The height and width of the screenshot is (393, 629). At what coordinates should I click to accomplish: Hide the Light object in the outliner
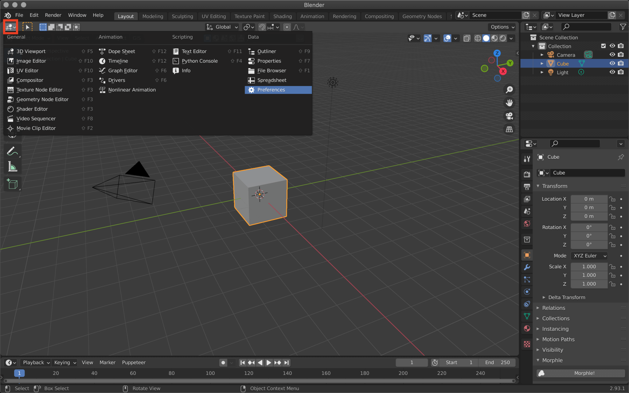[612, 72]
